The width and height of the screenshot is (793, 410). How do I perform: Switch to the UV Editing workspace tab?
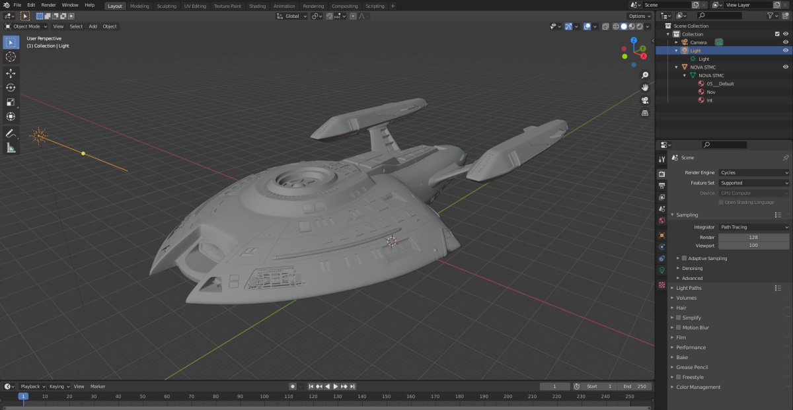coord(195,6)
